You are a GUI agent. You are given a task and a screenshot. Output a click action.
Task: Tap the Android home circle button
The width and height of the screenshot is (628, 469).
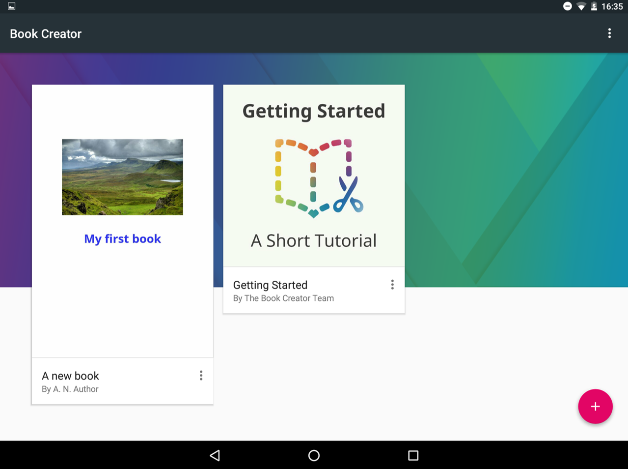coord(314,455)
